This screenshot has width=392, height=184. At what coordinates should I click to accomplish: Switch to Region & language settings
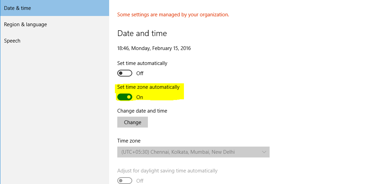click(x=54, y=24)
